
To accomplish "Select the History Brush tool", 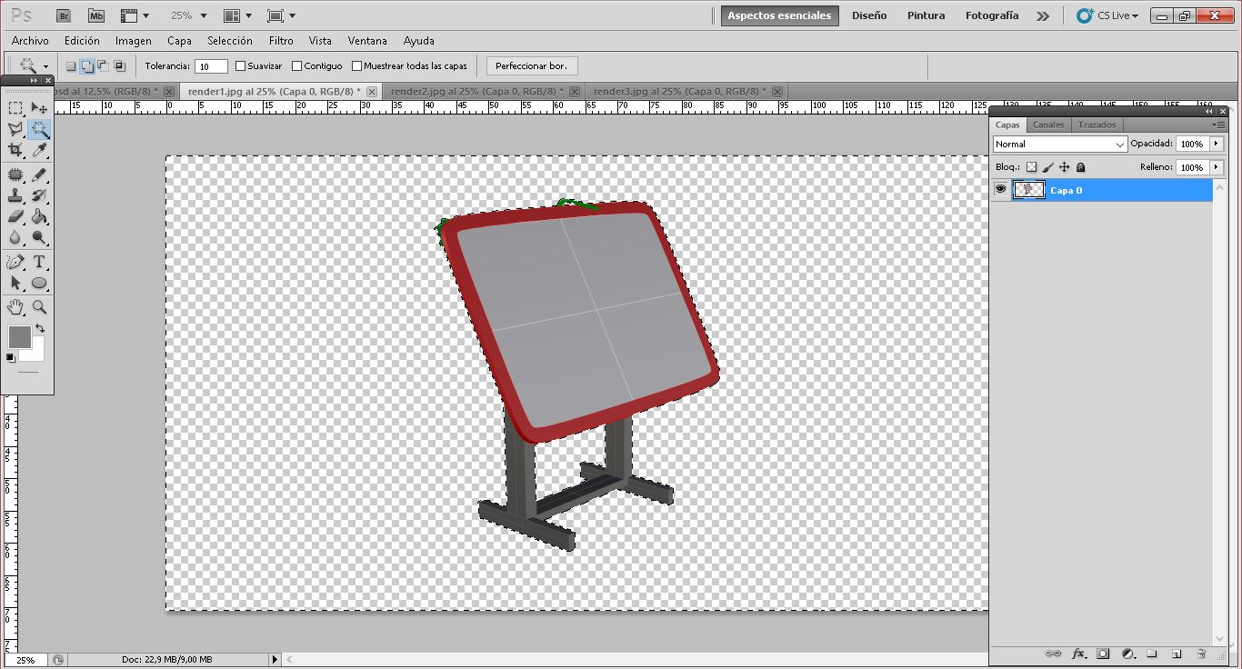I will pyautogui.click(x=39, y=195).
